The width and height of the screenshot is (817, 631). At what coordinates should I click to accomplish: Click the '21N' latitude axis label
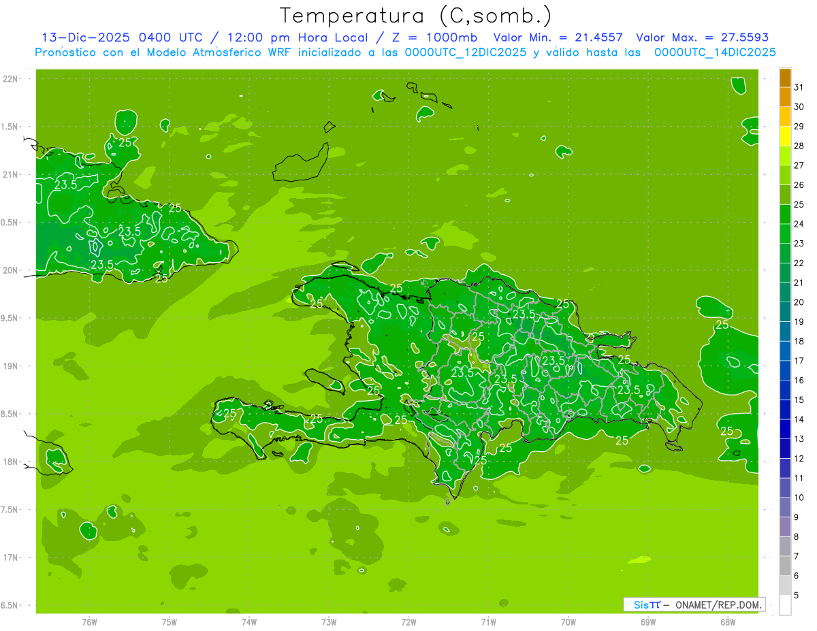pos(10,174)
